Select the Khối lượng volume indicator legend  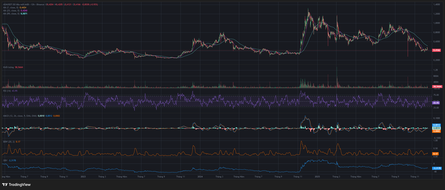point(8,67)
